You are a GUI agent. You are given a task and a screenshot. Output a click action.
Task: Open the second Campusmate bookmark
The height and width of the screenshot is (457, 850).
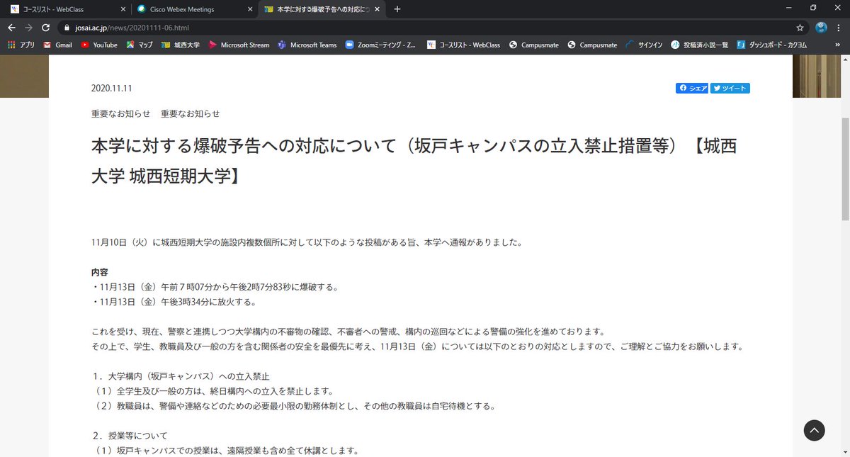[594, 45]
